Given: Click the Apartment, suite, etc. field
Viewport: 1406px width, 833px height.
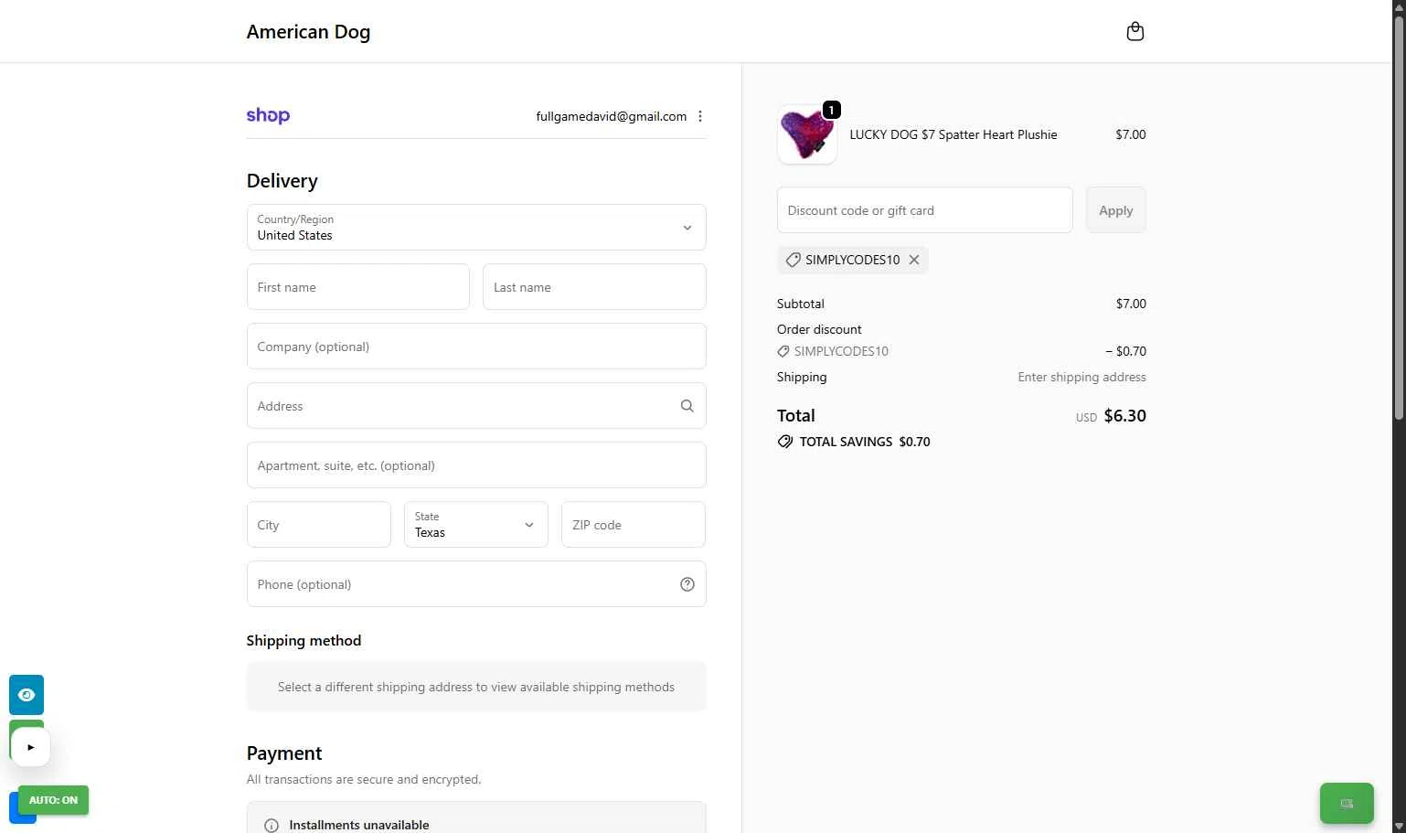Looking at the screenshot, I should point(476,465).
